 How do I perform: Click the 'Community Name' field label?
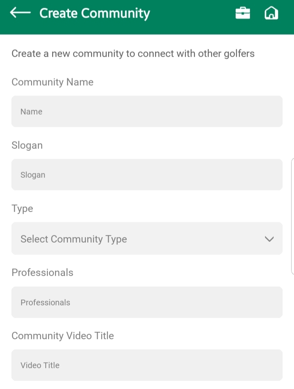point(52,82)
